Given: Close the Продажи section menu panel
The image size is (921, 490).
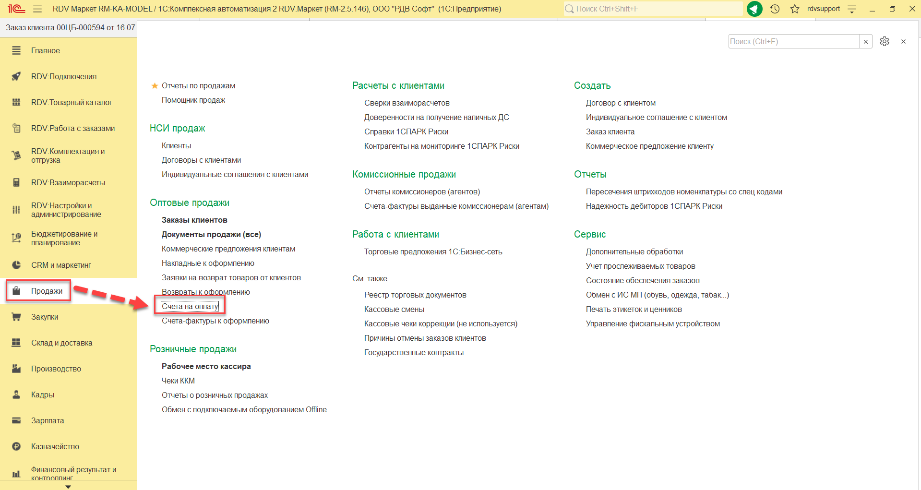Looking at the screenshot, I should [903, 41].
